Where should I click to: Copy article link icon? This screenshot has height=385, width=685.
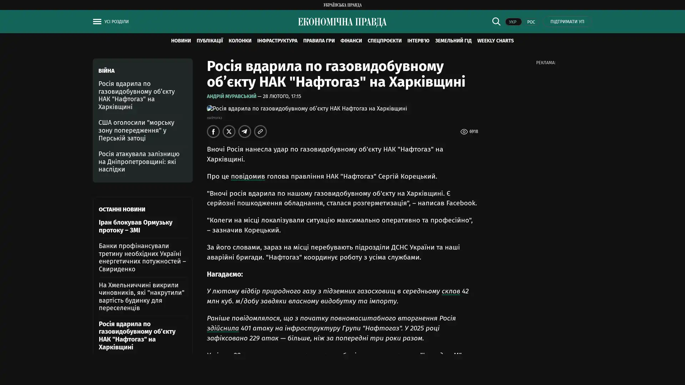[260, 132]
